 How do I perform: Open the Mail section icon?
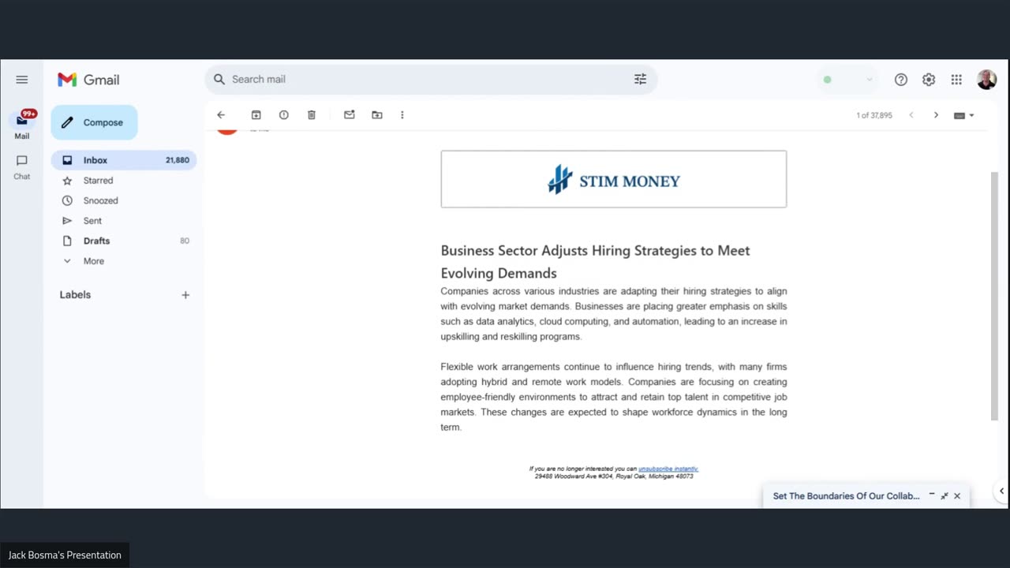coord(22,121)
